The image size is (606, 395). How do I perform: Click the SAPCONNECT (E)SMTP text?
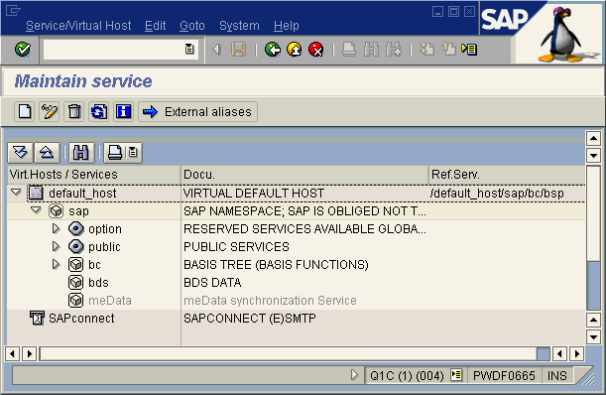pos(250,318)
